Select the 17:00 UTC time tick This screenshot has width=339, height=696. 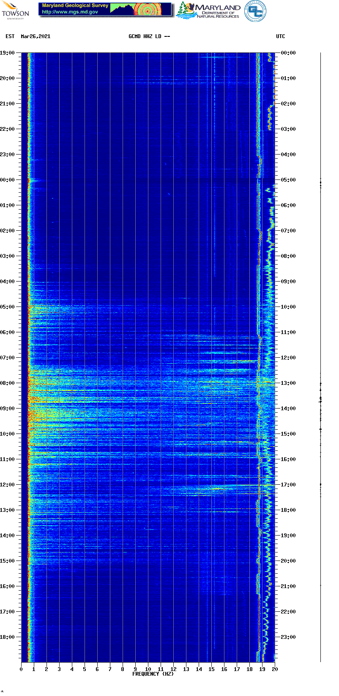tap(288, 485)
